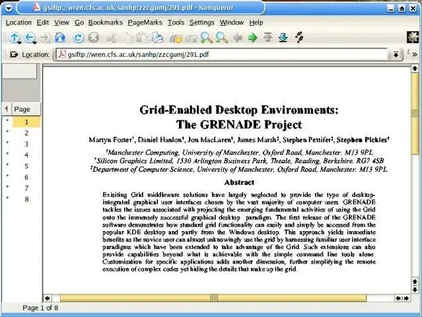Viewport: 422px width, 317px height.
Task: Expand the toolbar overflow chevron
Action: pos(415,55)
